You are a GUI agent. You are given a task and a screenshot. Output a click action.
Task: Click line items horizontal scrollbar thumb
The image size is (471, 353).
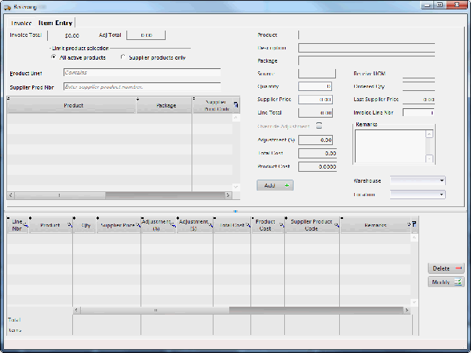click(x=155, y=310)
